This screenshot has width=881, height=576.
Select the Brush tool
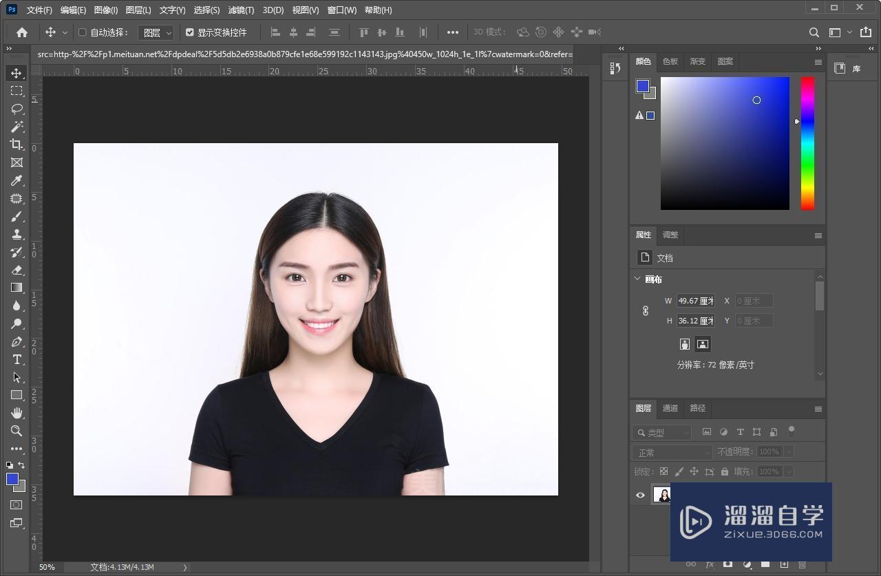click(x=17, y=216)
